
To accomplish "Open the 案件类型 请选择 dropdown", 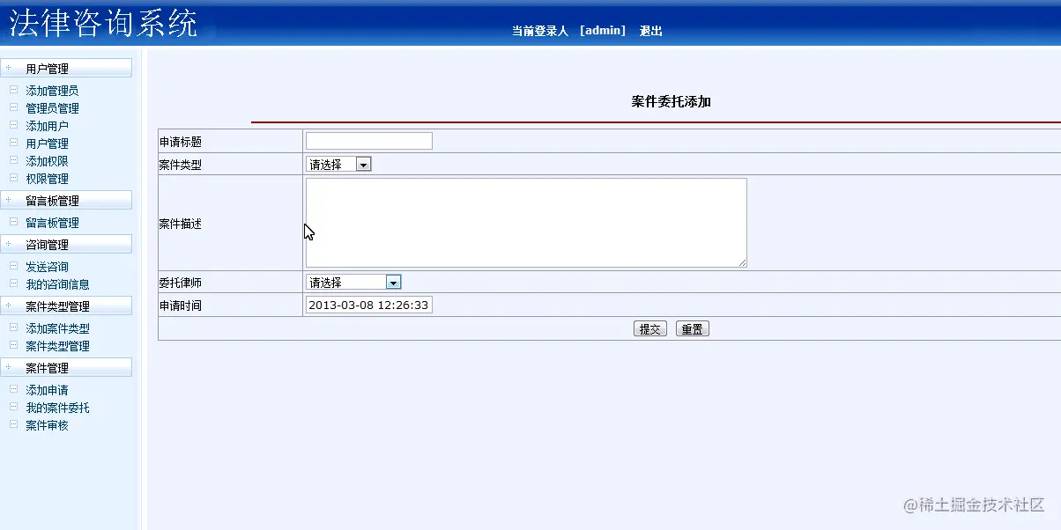I will [x=362, y=163].
